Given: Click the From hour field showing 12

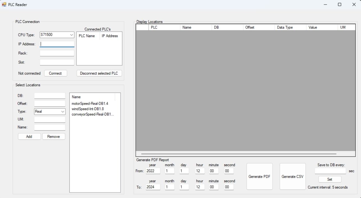Looking at the screenshot, I should click(200, 171).
